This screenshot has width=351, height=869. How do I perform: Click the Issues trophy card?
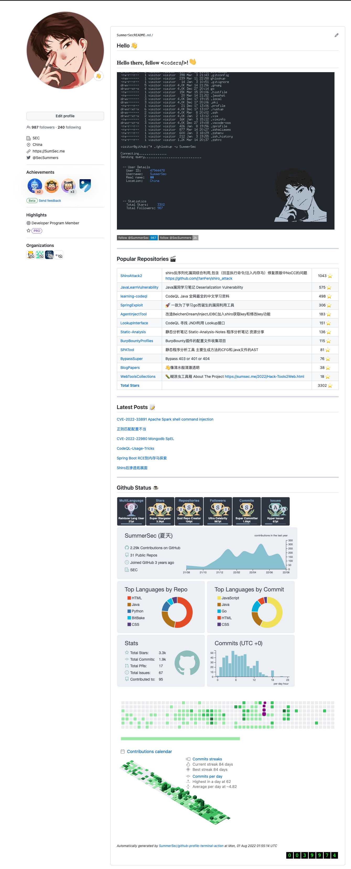pyautogui.click(x=276, y=511)
